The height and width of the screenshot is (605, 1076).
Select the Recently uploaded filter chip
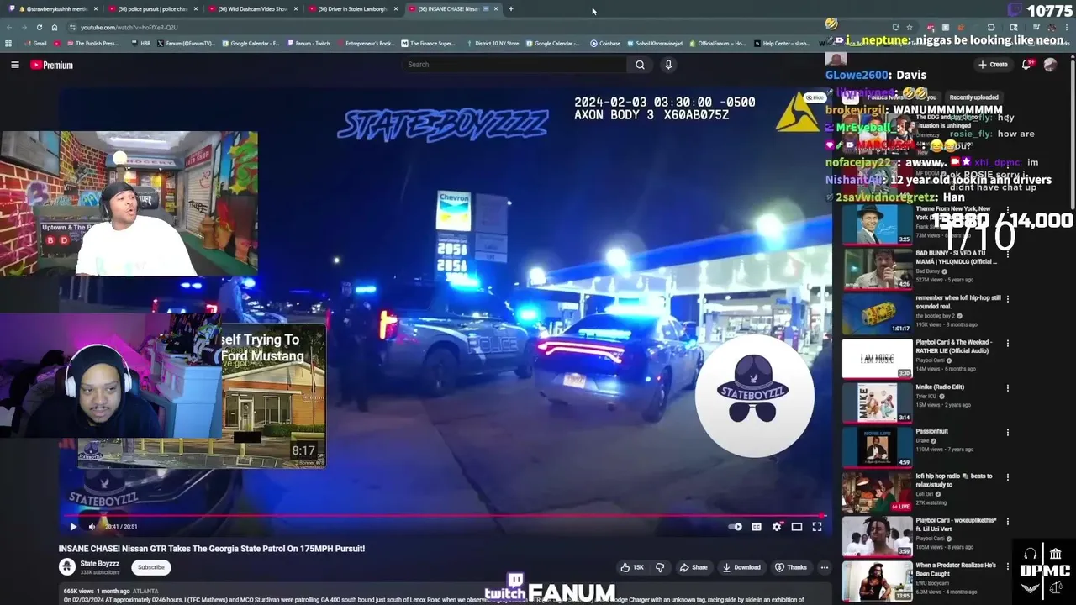973,97
